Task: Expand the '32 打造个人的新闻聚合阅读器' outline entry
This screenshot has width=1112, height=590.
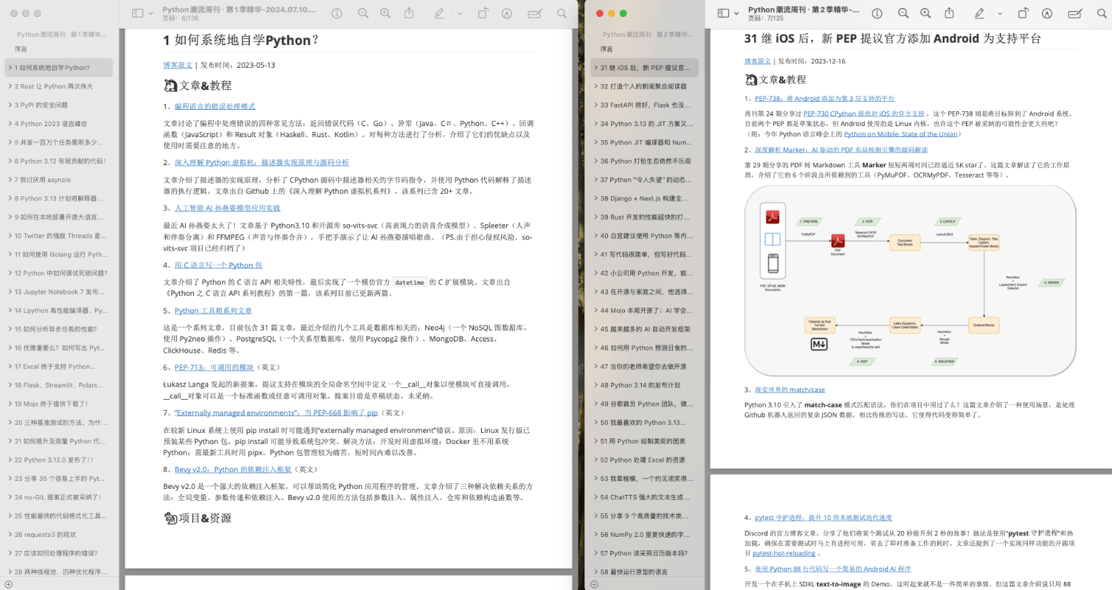Action: point(595,86)
